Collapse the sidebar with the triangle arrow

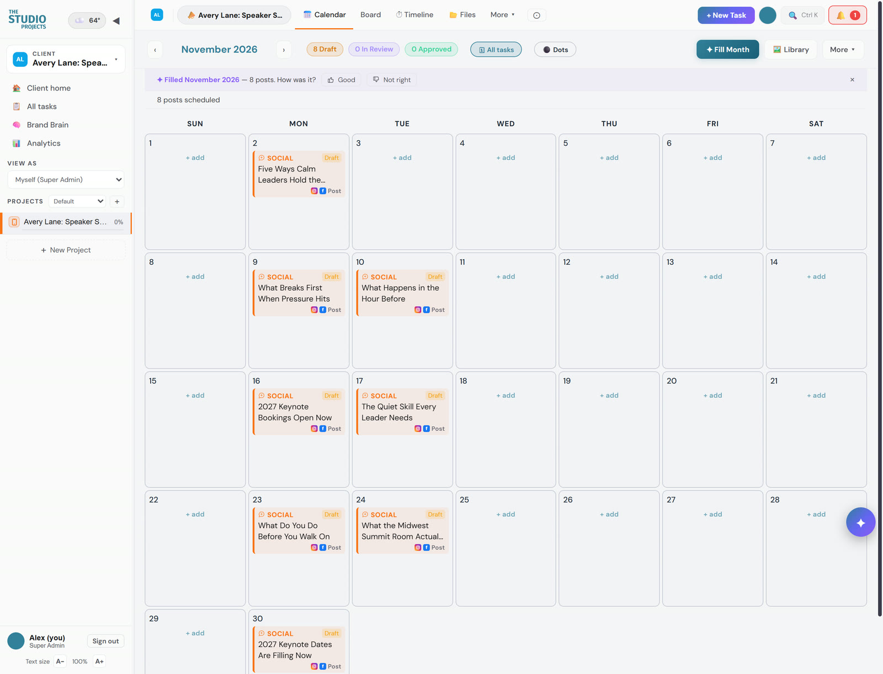(x=116, y=21)
